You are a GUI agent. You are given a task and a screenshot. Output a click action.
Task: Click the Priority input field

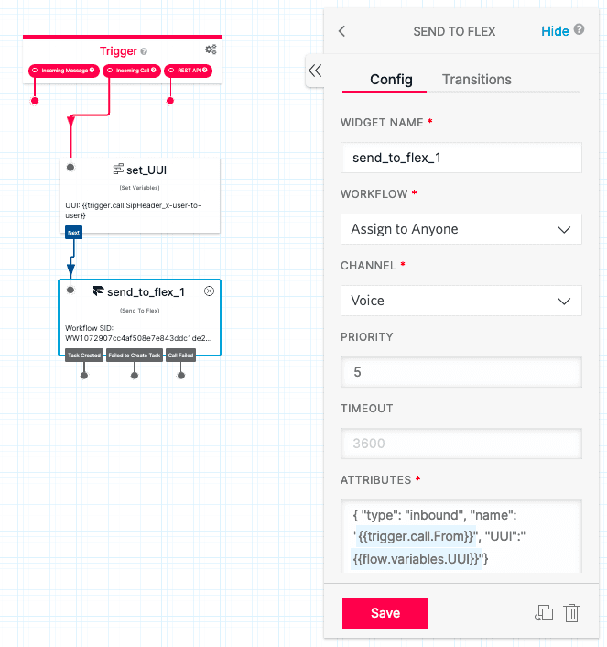[x=461, y=372]
